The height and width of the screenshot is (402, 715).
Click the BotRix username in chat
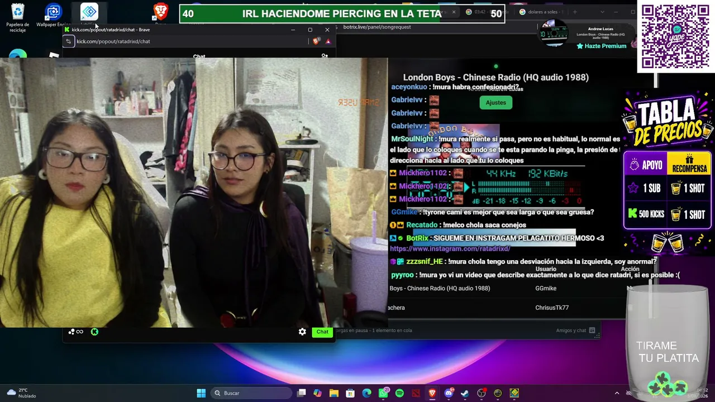417,238
